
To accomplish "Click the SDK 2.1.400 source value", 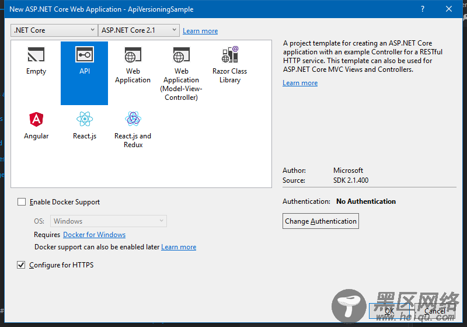I will coord(351,180).
